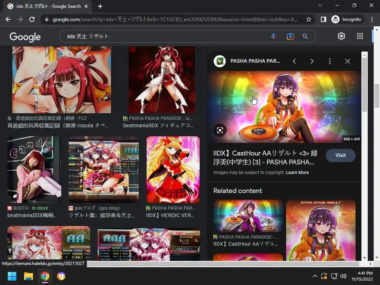The width and height of the screenshot is (380, 285).
Task: Go back using browser back arrow
Action: 8,19
